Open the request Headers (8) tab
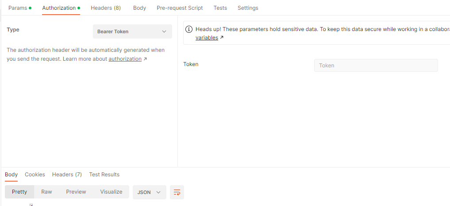 [106, 8]
